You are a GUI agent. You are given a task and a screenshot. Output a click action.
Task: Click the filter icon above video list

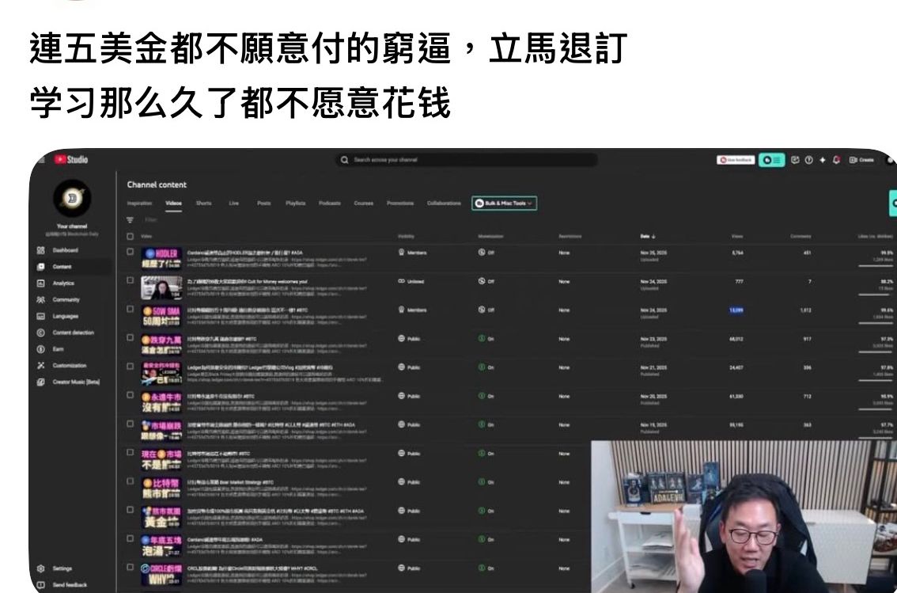click(130, 220)
